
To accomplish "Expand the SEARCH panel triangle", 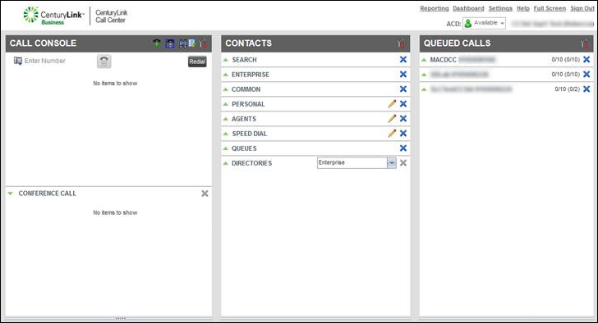I will 226,60.
